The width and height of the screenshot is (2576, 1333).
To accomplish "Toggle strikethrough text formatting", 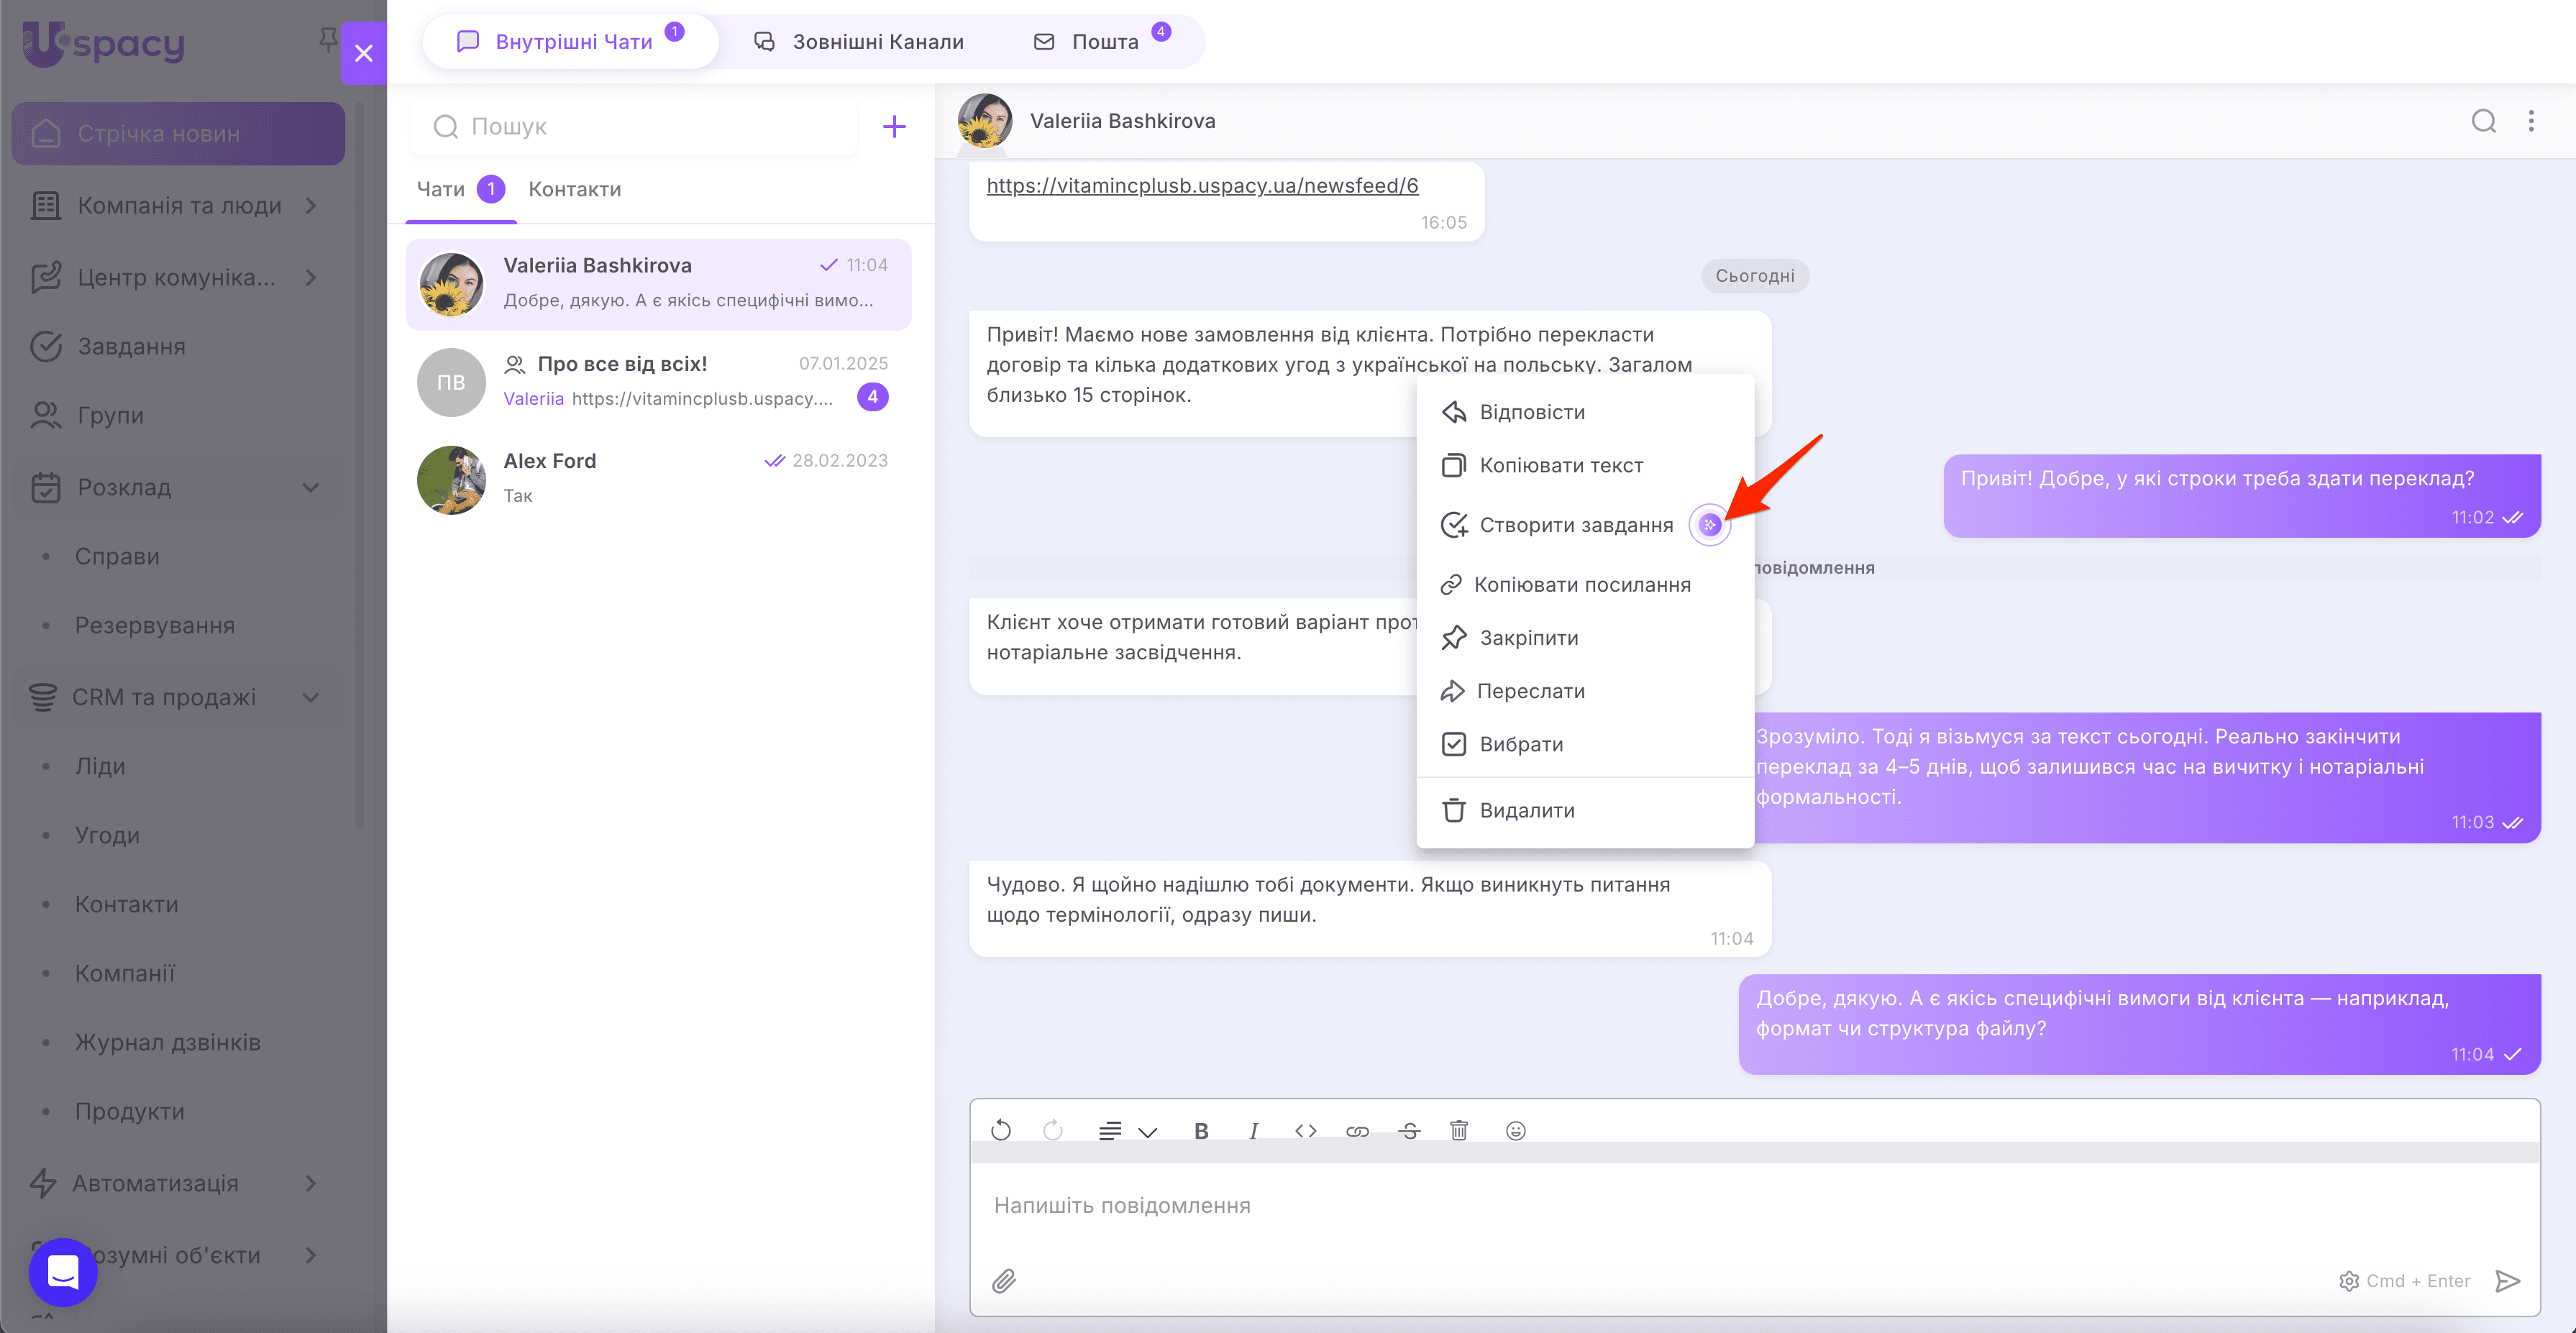I will click(1409, 1131).
